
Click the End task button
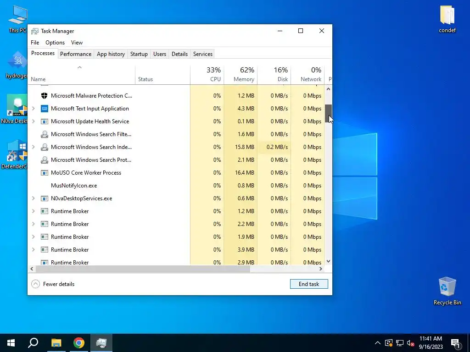[309, 284]
